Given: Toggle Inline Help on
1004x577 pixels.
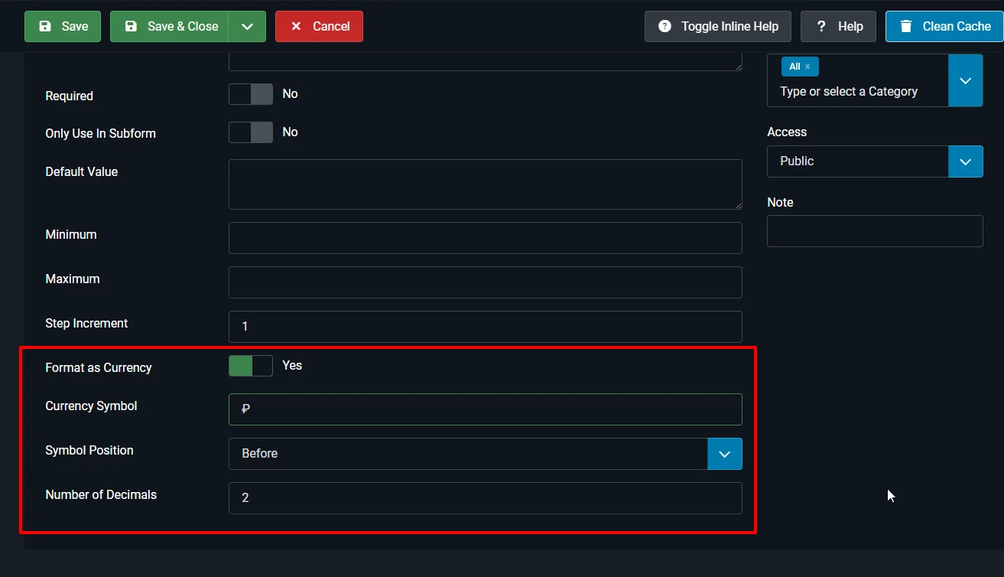Looking at the screenshot, I should coord(718,26).
